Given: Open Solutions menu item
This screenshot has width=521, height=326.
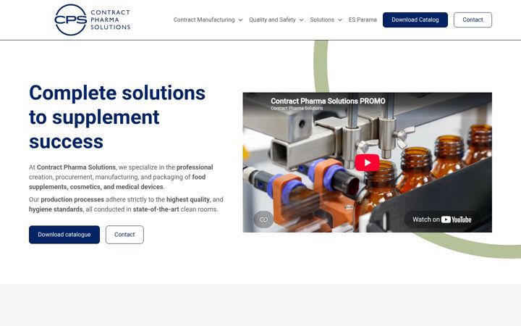Looking at the screenshot, I should 322,20.
